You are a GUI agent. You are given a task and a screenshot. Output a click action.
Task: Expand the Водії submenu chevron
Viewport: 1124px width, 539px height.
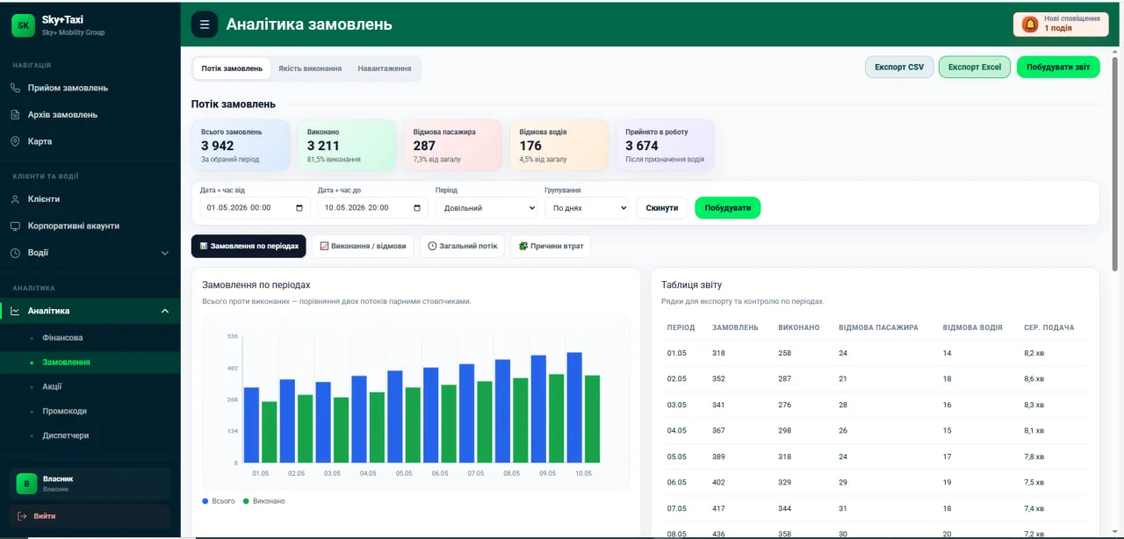[165, 253]
